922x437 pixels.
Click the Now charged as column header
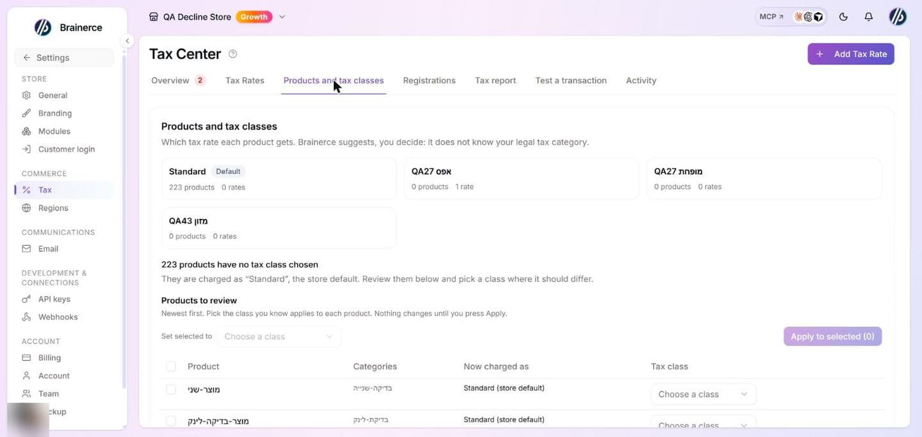496,367
